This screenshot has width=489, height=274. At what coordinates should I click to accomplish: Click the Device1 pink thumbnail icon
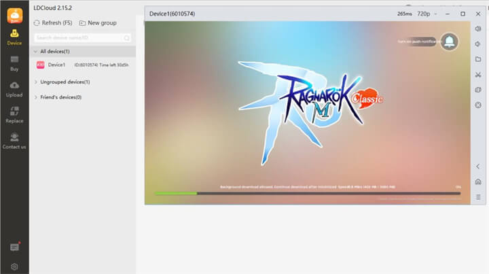pos(41,65)
